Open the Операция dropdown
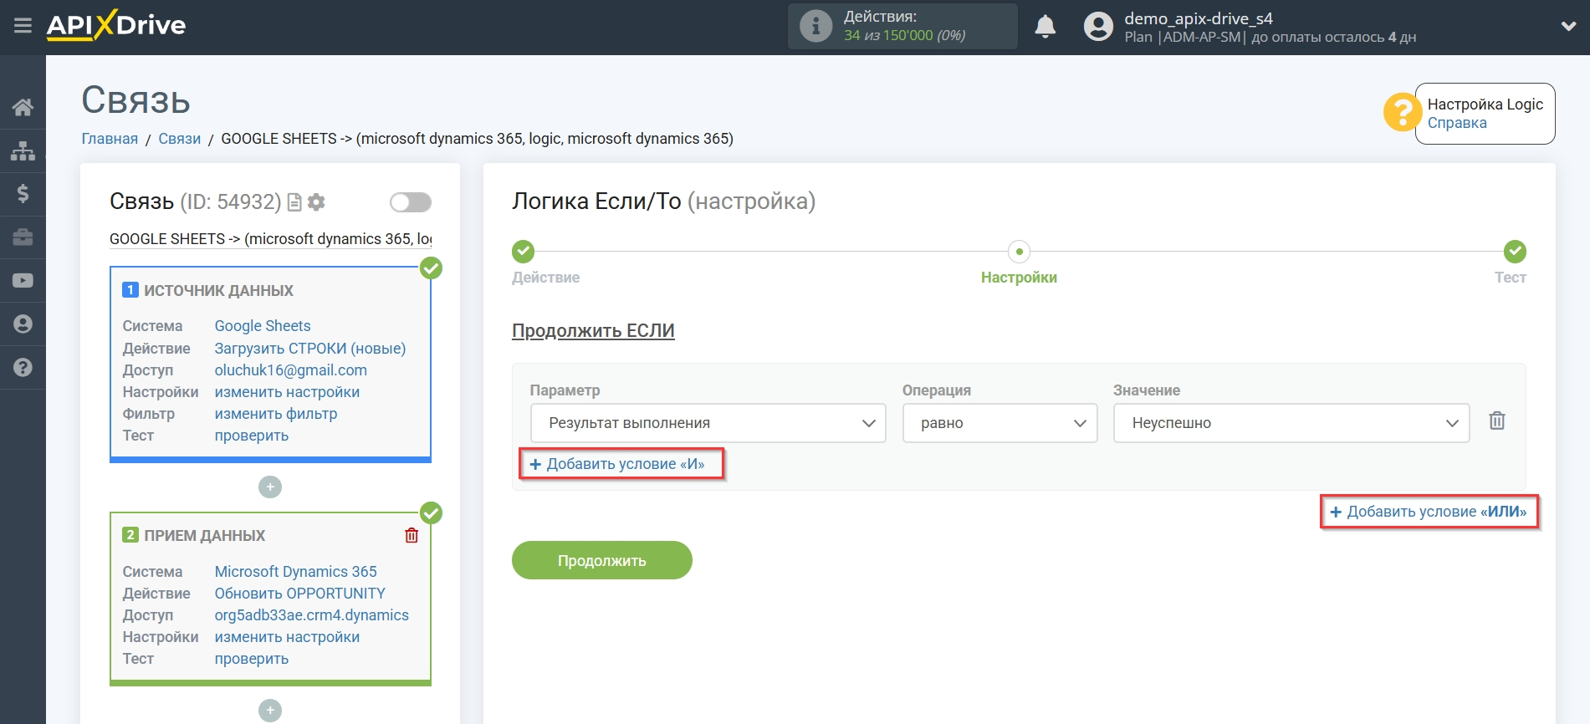The width and height of the screenshot is (1590, 724). click(x=1000, y=423)
